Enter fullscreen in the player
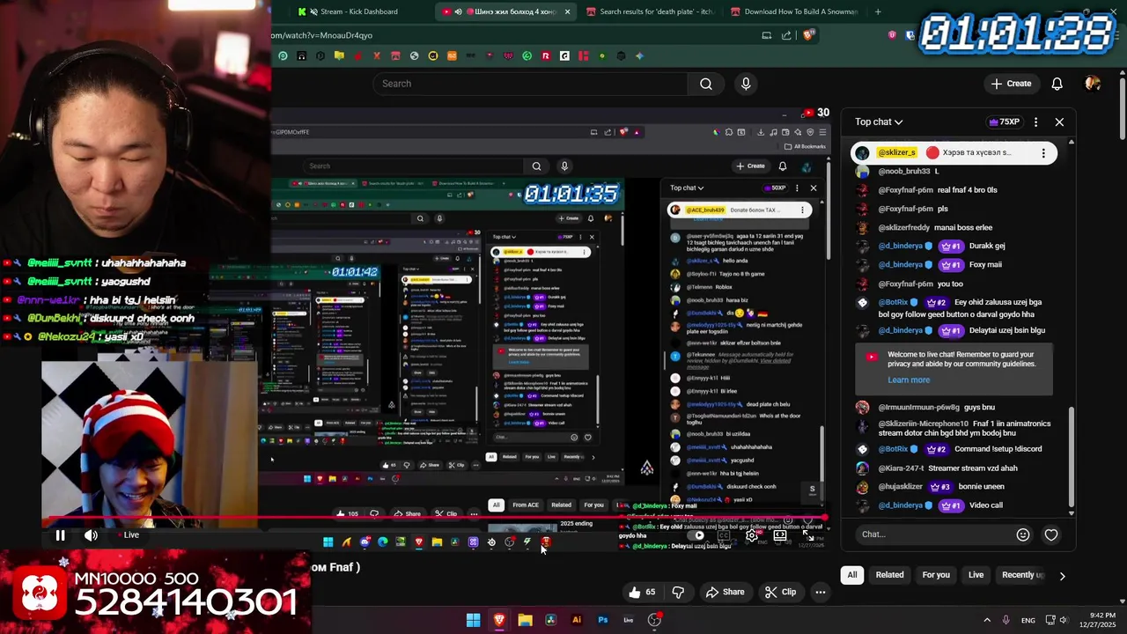Viewport: 1127px width, 634px height. pyautogui.click(x=808, y=535)
